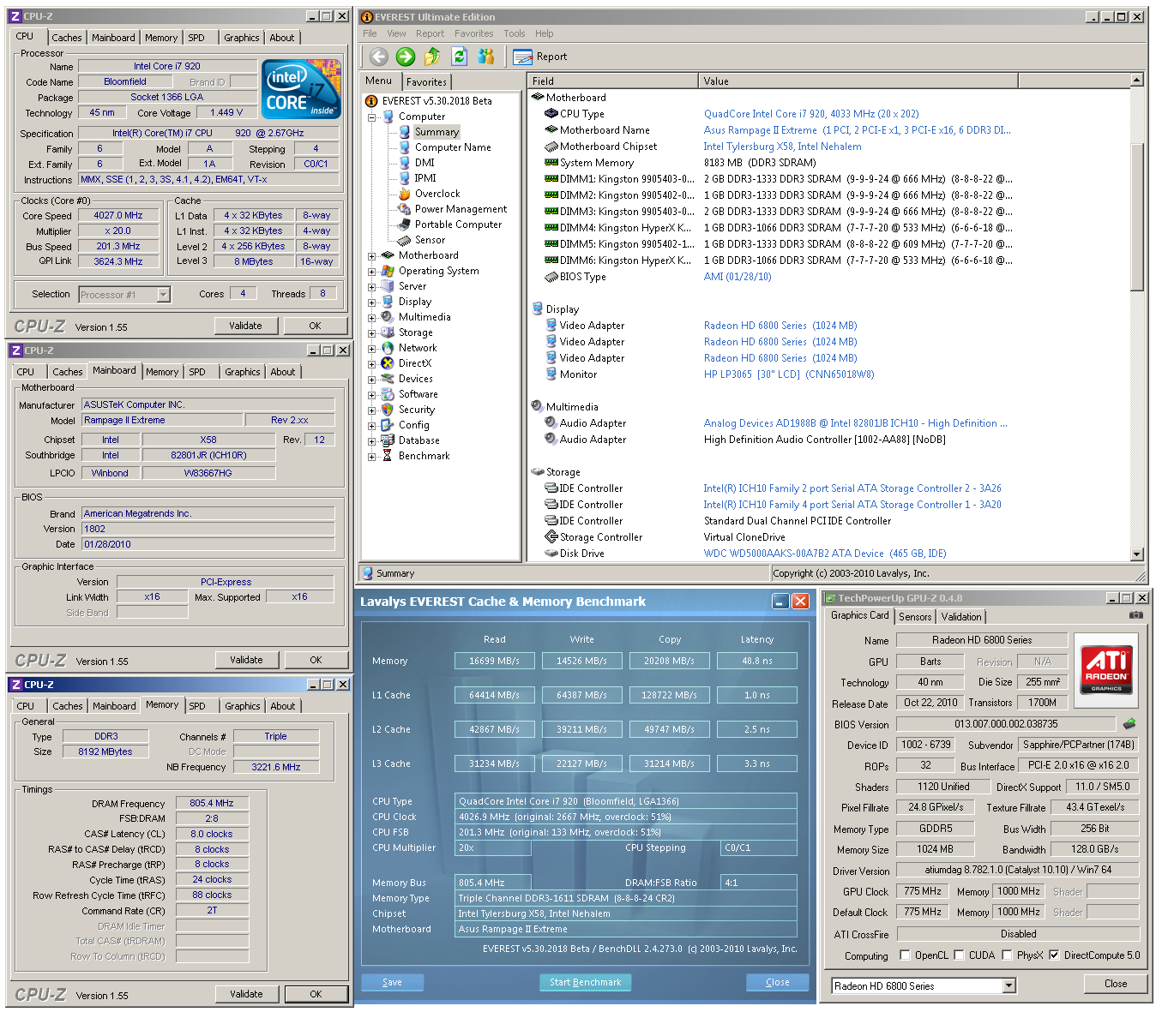1156x1012 pixels.
Task: Open File menu in EVEREST
Action: pyautogui.click(x=370, y=33)
